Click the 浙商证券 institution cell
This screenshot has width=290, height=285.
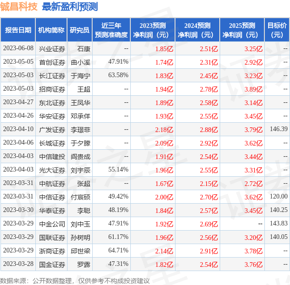52,251
